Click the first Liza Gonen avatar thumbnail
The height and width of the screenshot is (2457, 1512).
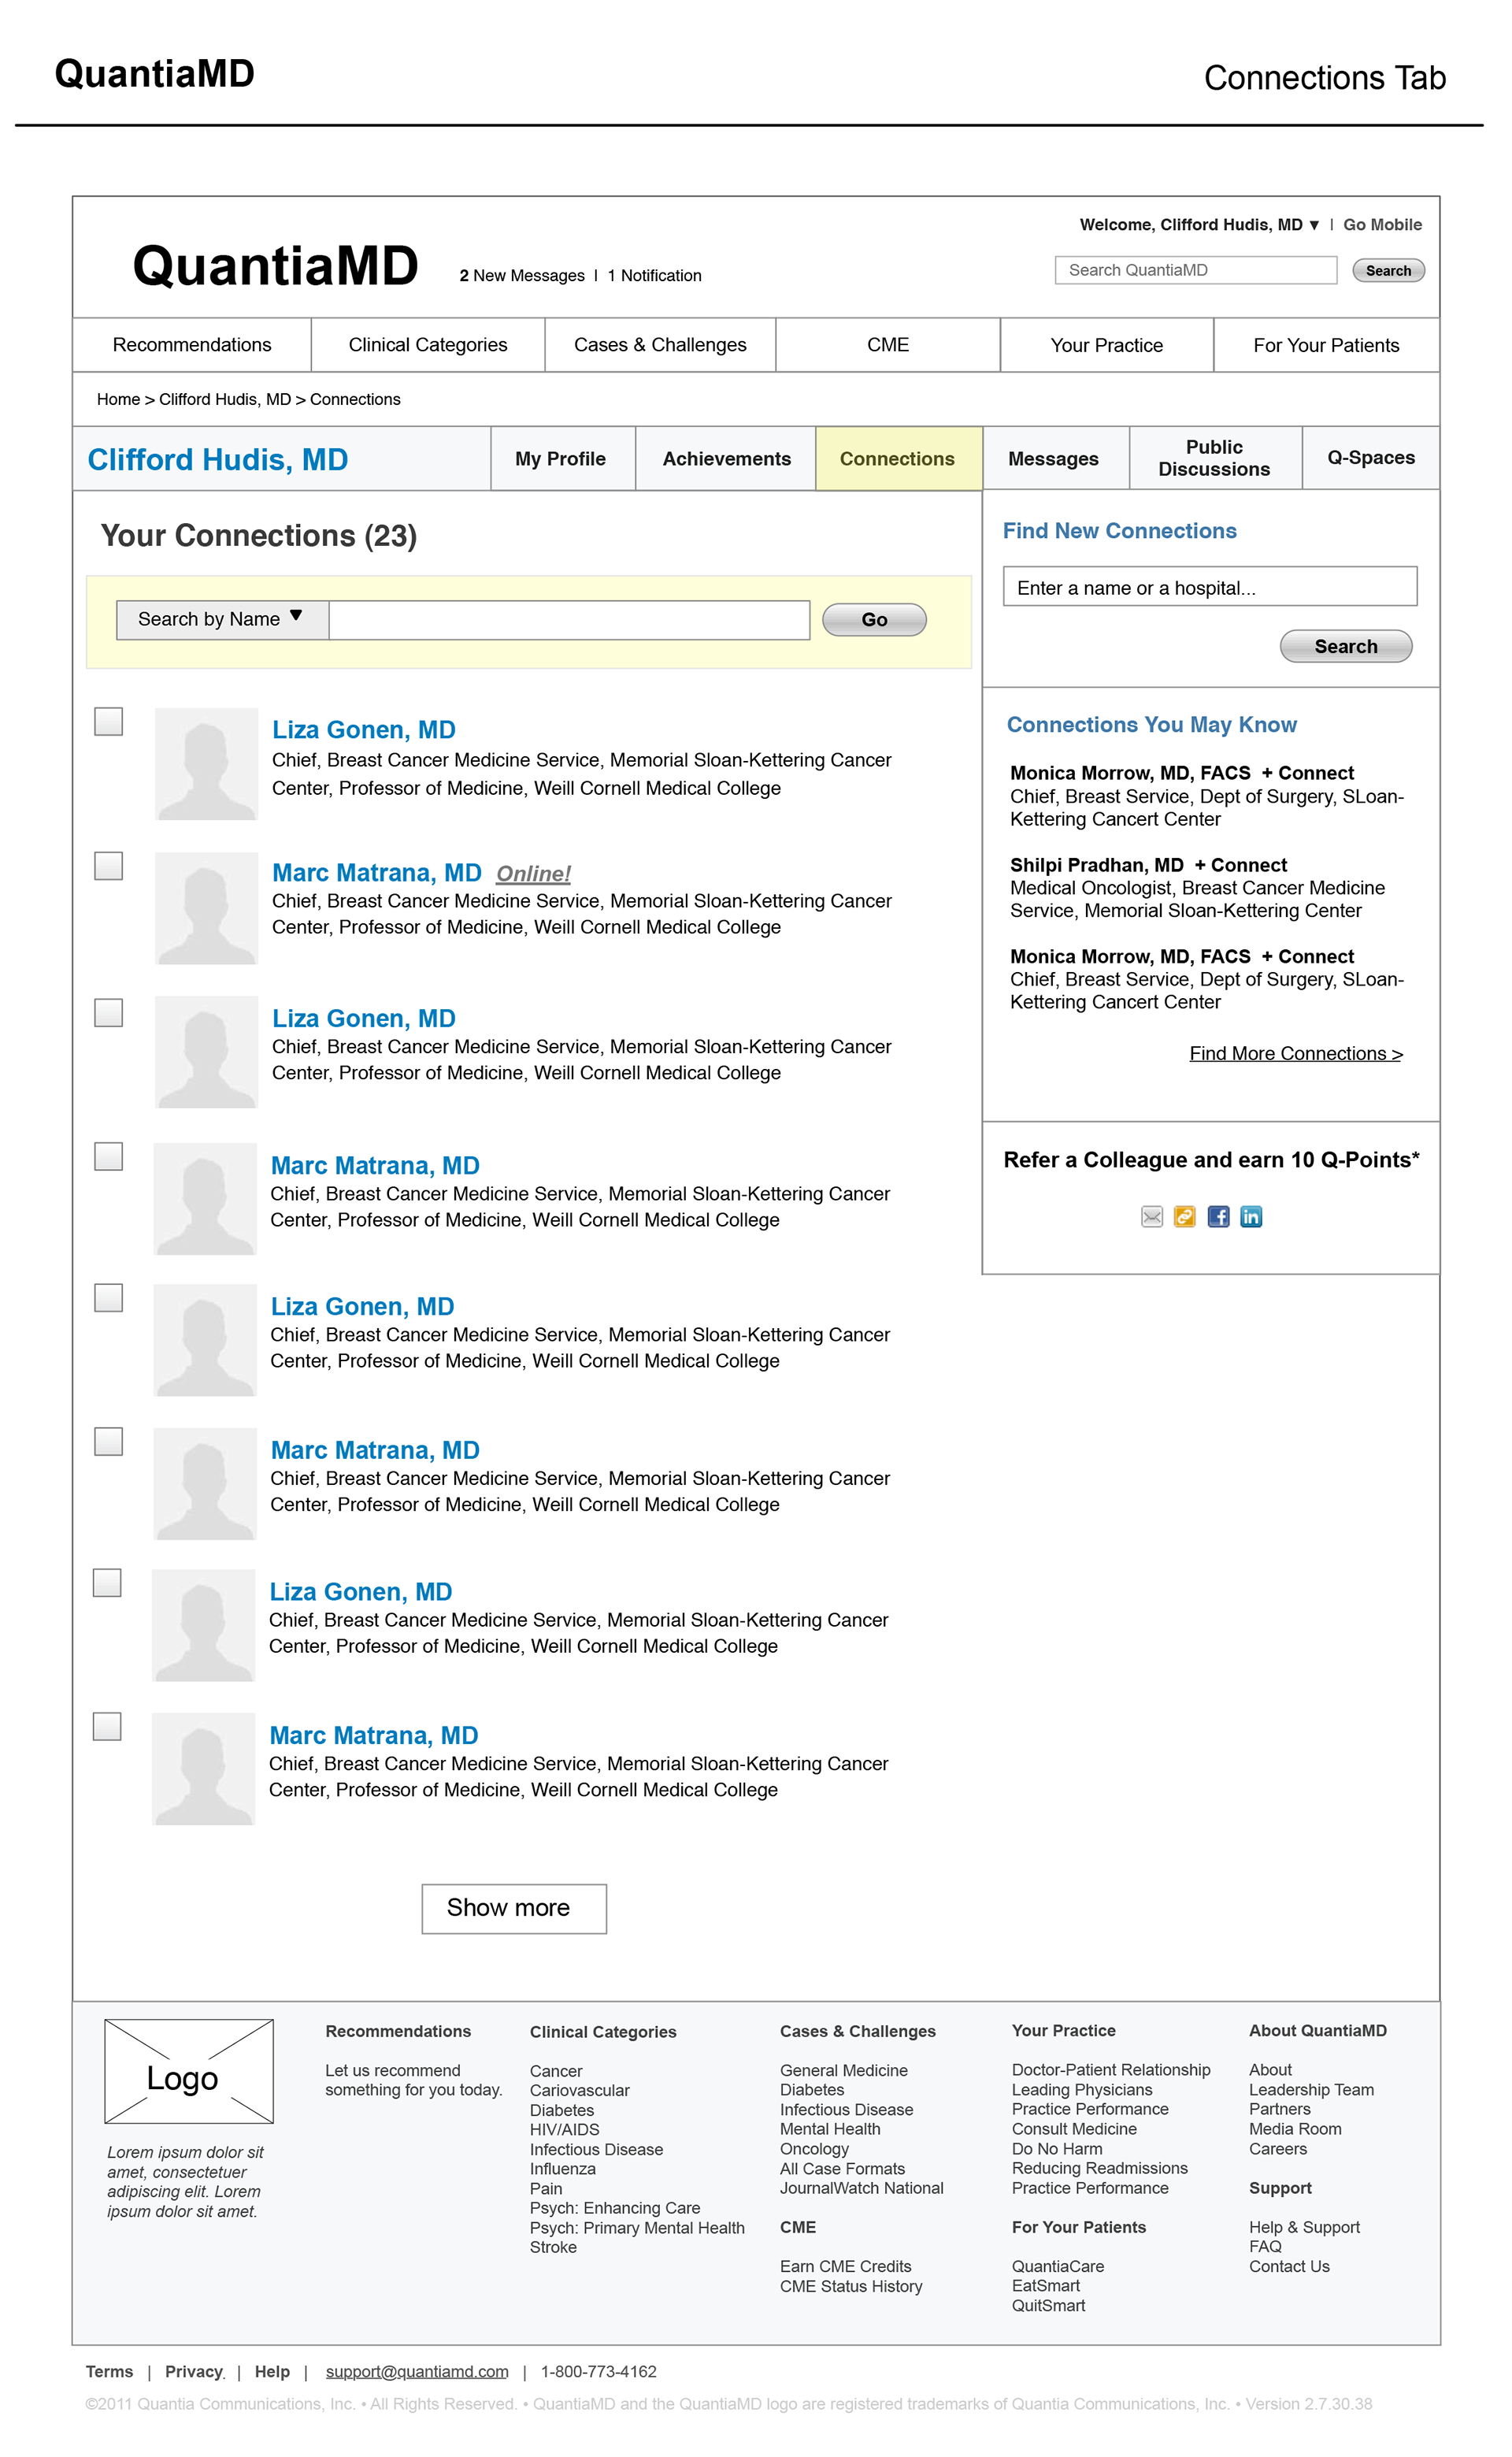tap(206, 764)
